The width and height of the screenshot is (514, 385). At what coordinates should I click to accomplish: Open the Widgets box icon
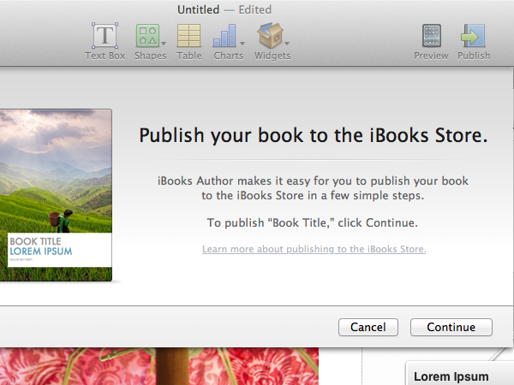tap(270, 35)
